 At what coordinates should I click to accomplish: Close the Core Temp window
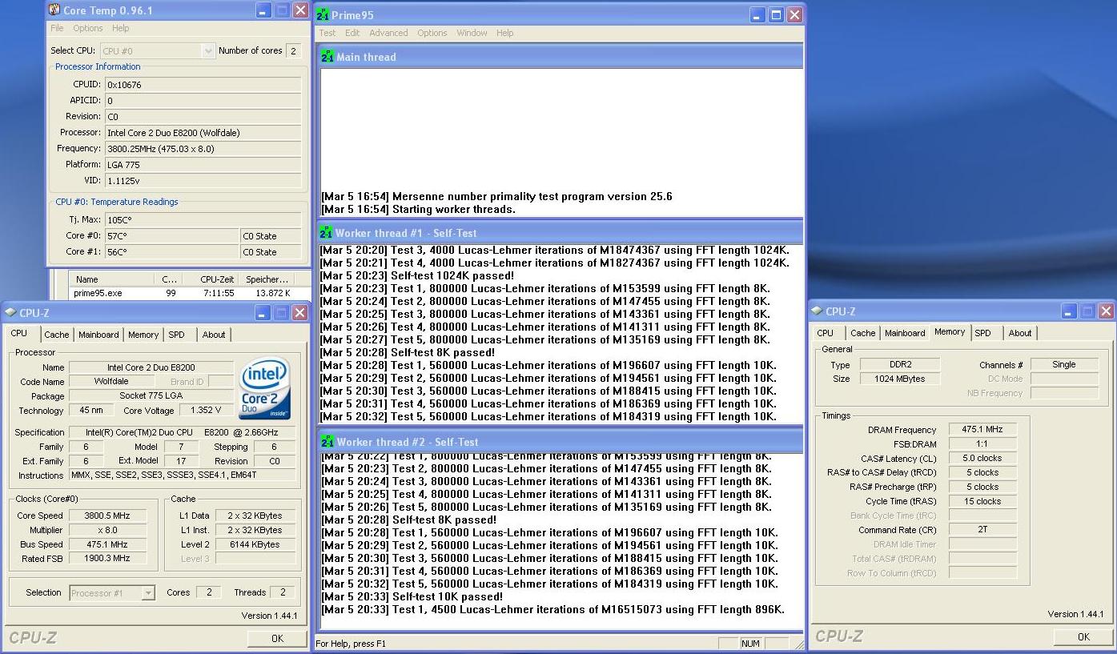[300, 10]
